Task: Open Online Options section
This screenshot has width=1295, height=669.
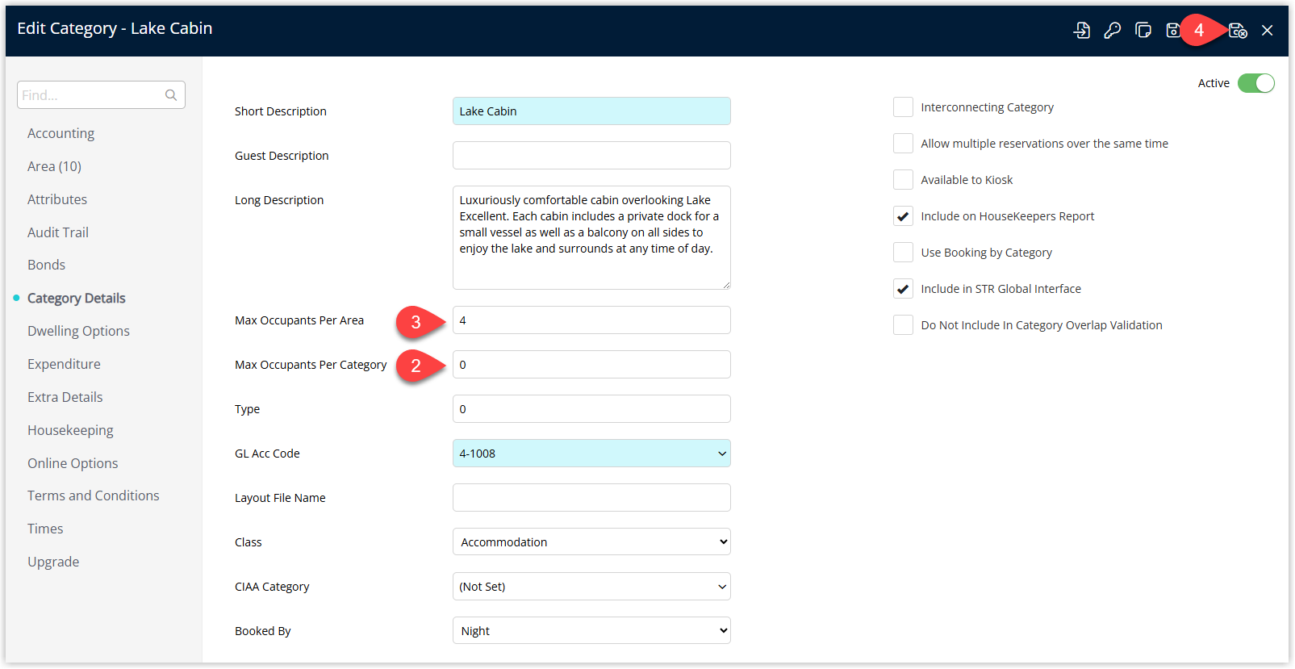Action: pyautogui.click(x=73, y=463)
